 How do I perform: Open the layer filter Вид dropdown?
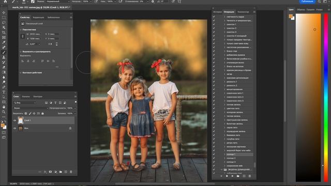[25, 103]
